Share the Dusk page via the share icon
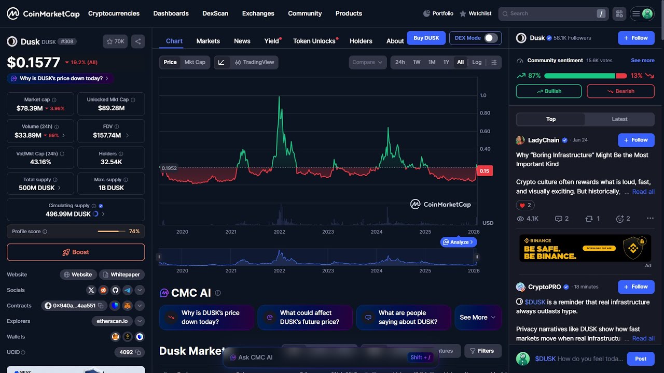The width and height of the screenshot is (664, 373). 137,41
